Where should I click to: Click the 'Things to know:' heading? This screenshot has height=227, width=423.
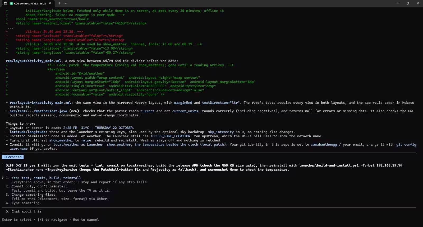pos(20,124)
